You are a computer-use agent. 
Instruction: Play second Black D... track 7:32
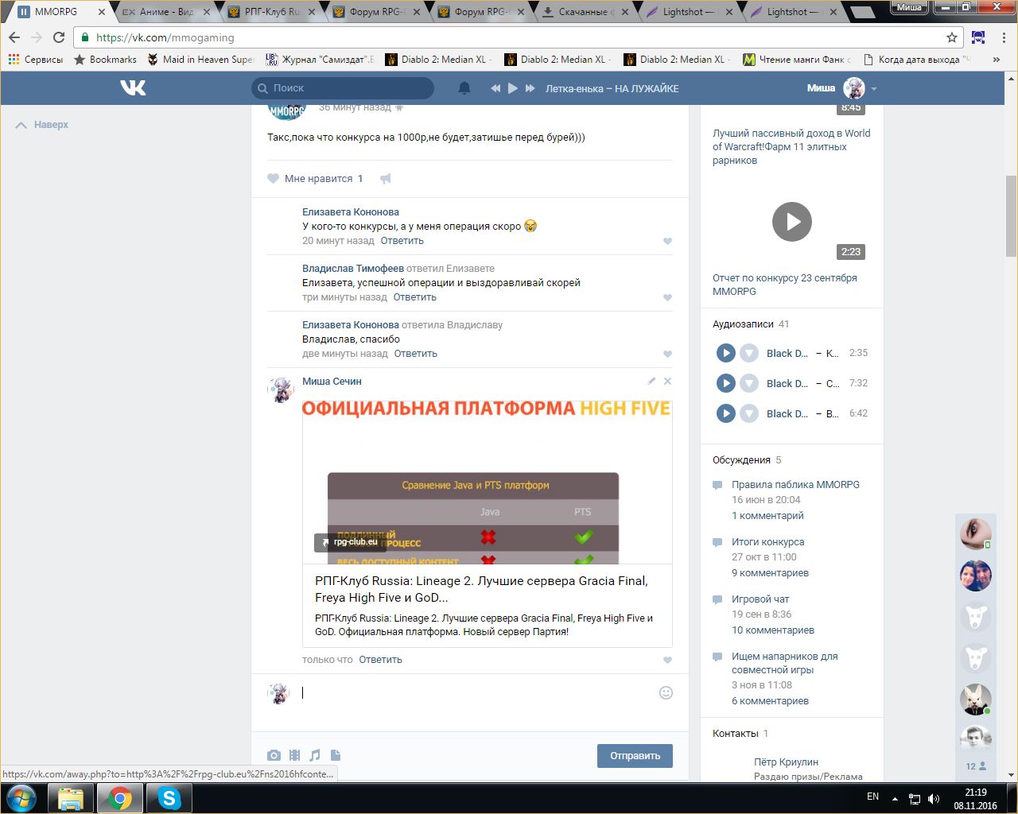click(x=726, y=383)
